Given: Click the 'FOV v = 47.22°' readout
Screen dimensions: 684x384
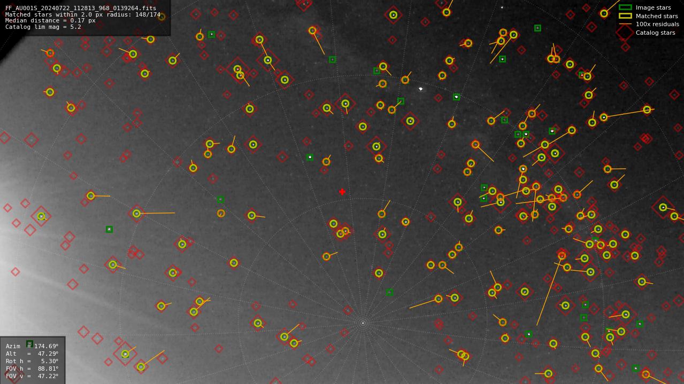Looking at the screenshot, I should pos(32,376).
